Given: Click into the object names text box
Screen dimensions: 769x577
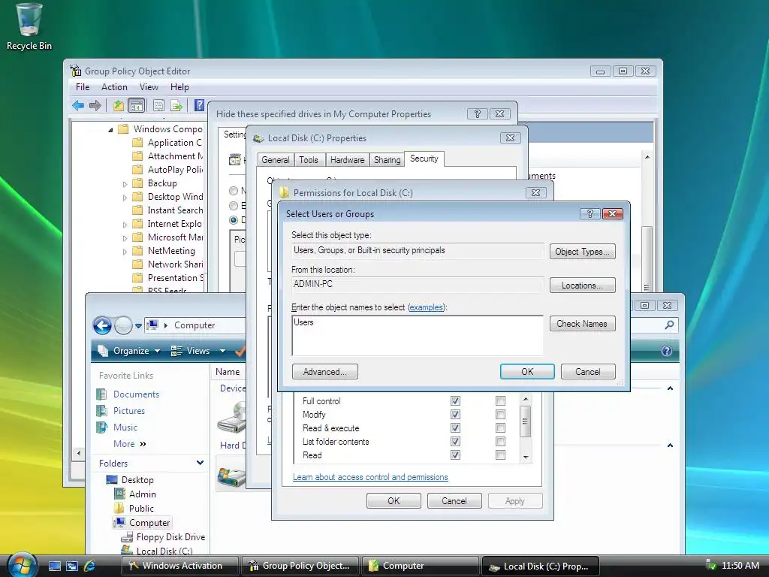Looking at the screenshot, I should (418, 336).
